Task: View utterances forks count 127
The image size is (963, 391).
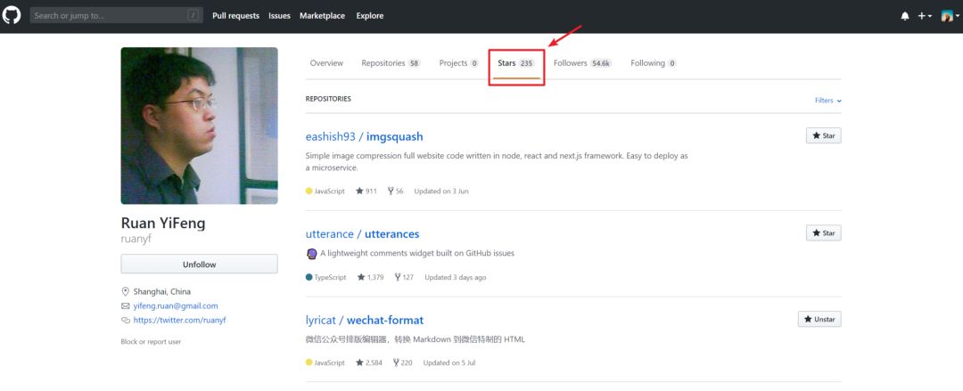Action: pyautogui.click(x=404, y=278)
